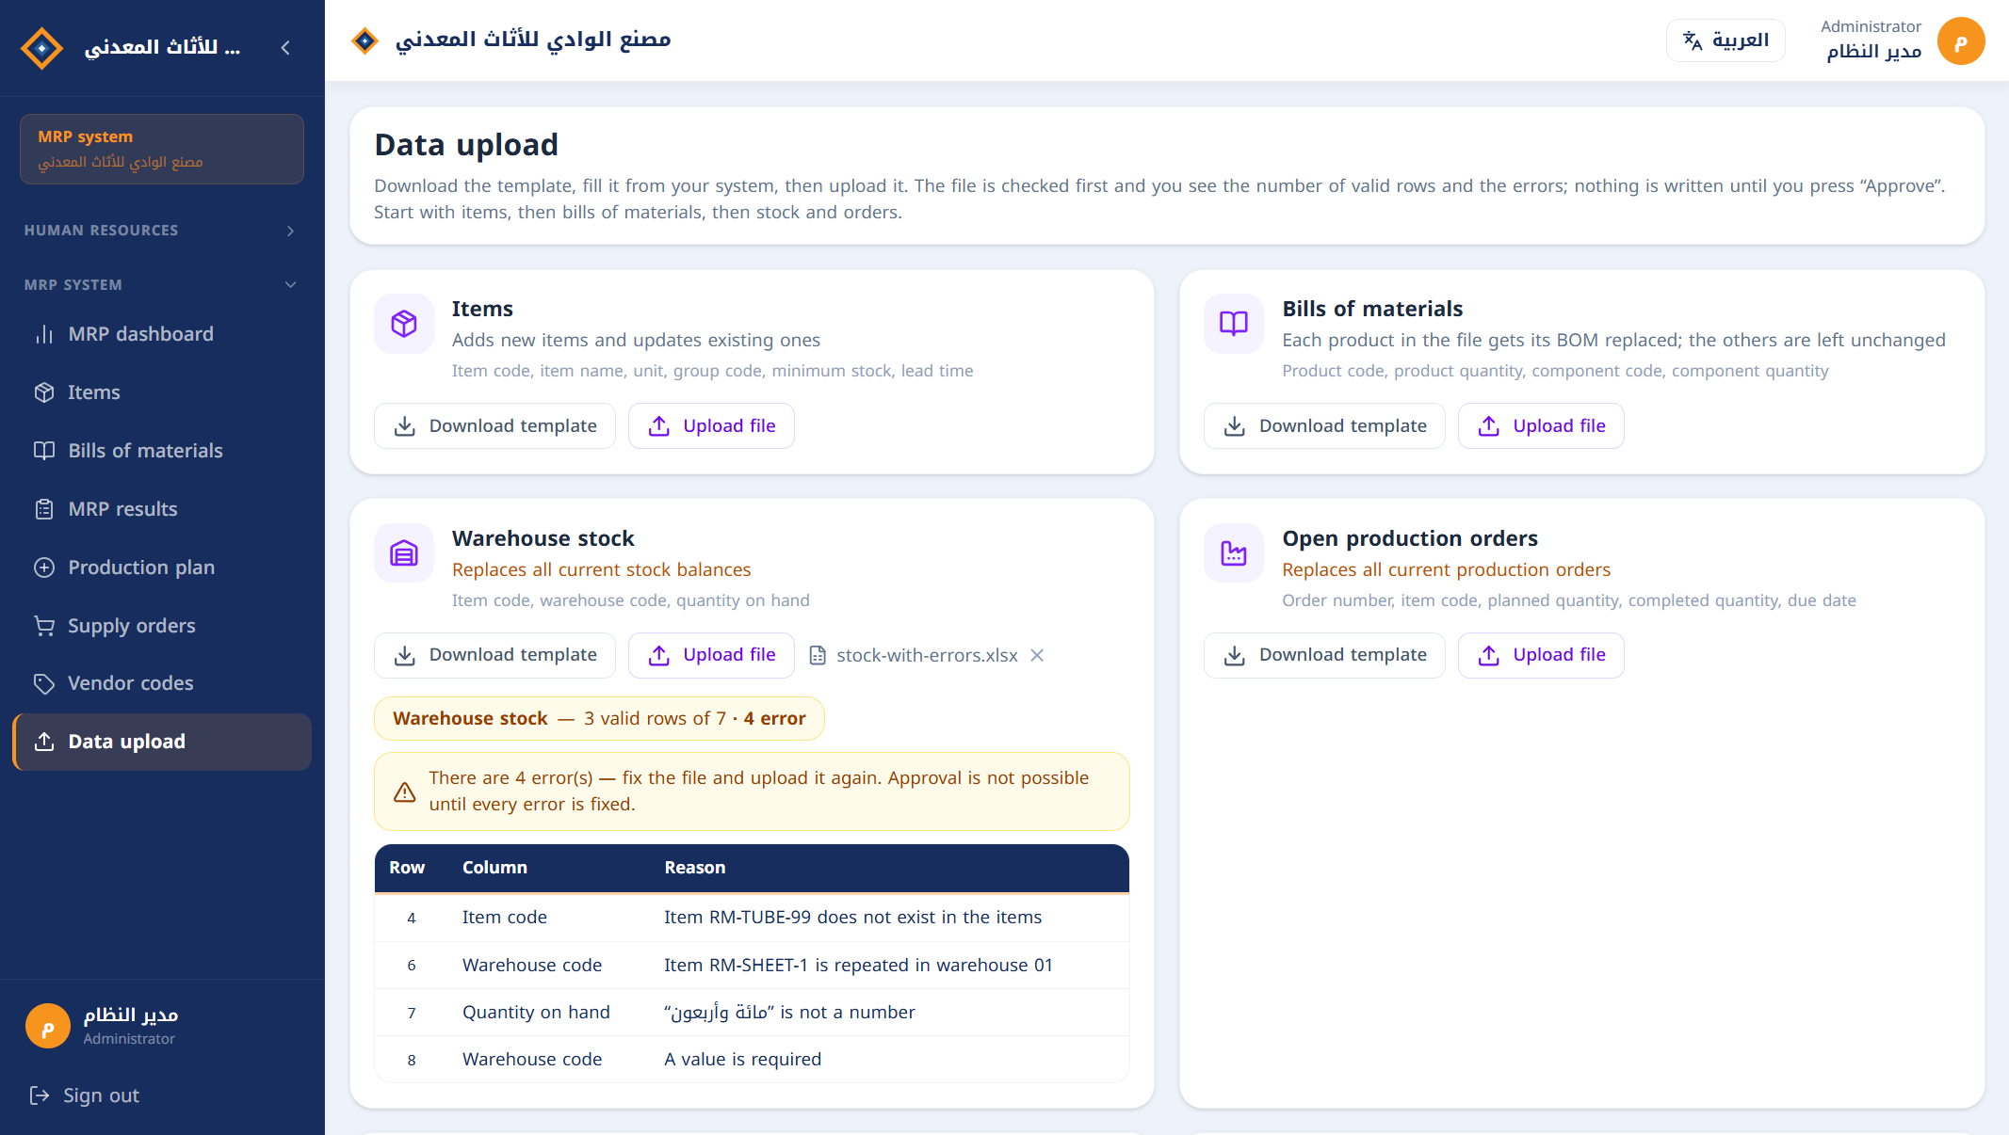The image size is (2009, 1135).
Task: Click the Warehouse stock card icon
Action: click(404, 553)
